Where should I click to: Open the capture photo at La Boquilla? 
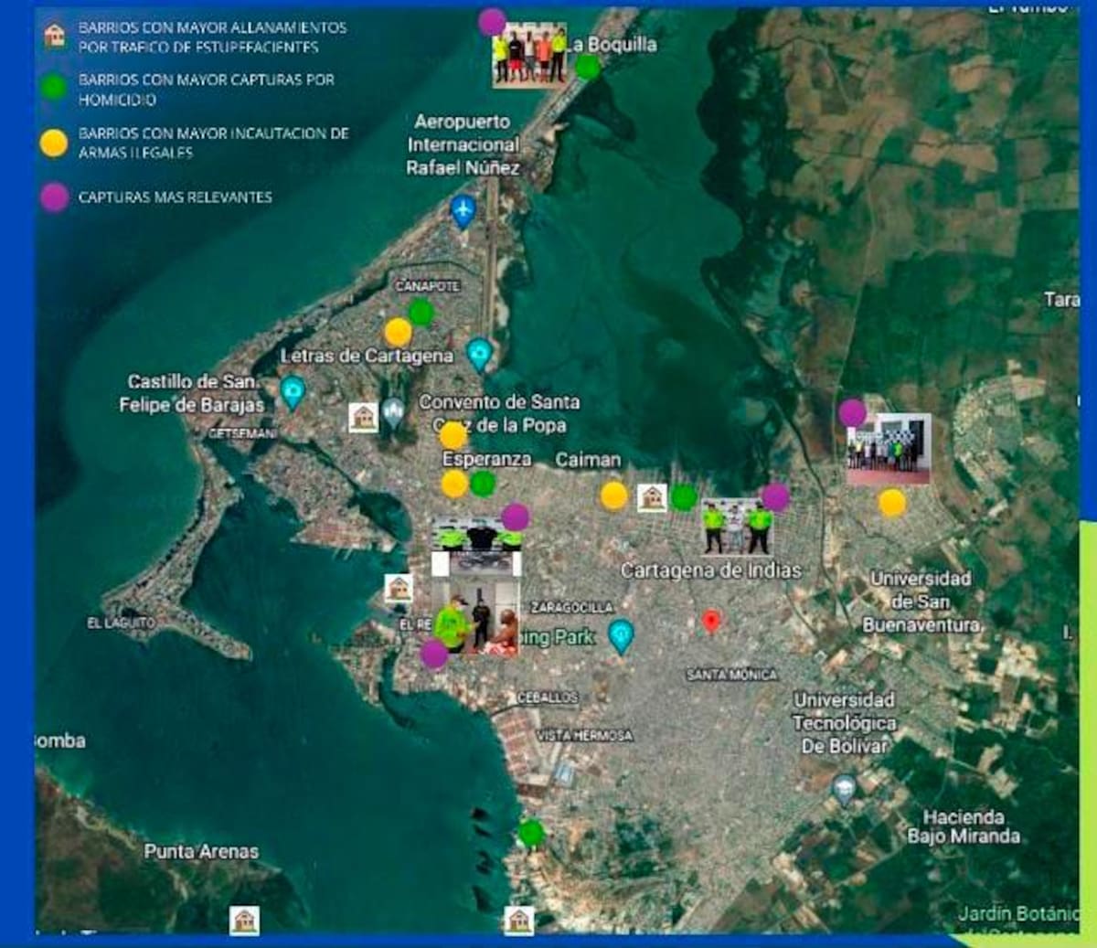529,57
